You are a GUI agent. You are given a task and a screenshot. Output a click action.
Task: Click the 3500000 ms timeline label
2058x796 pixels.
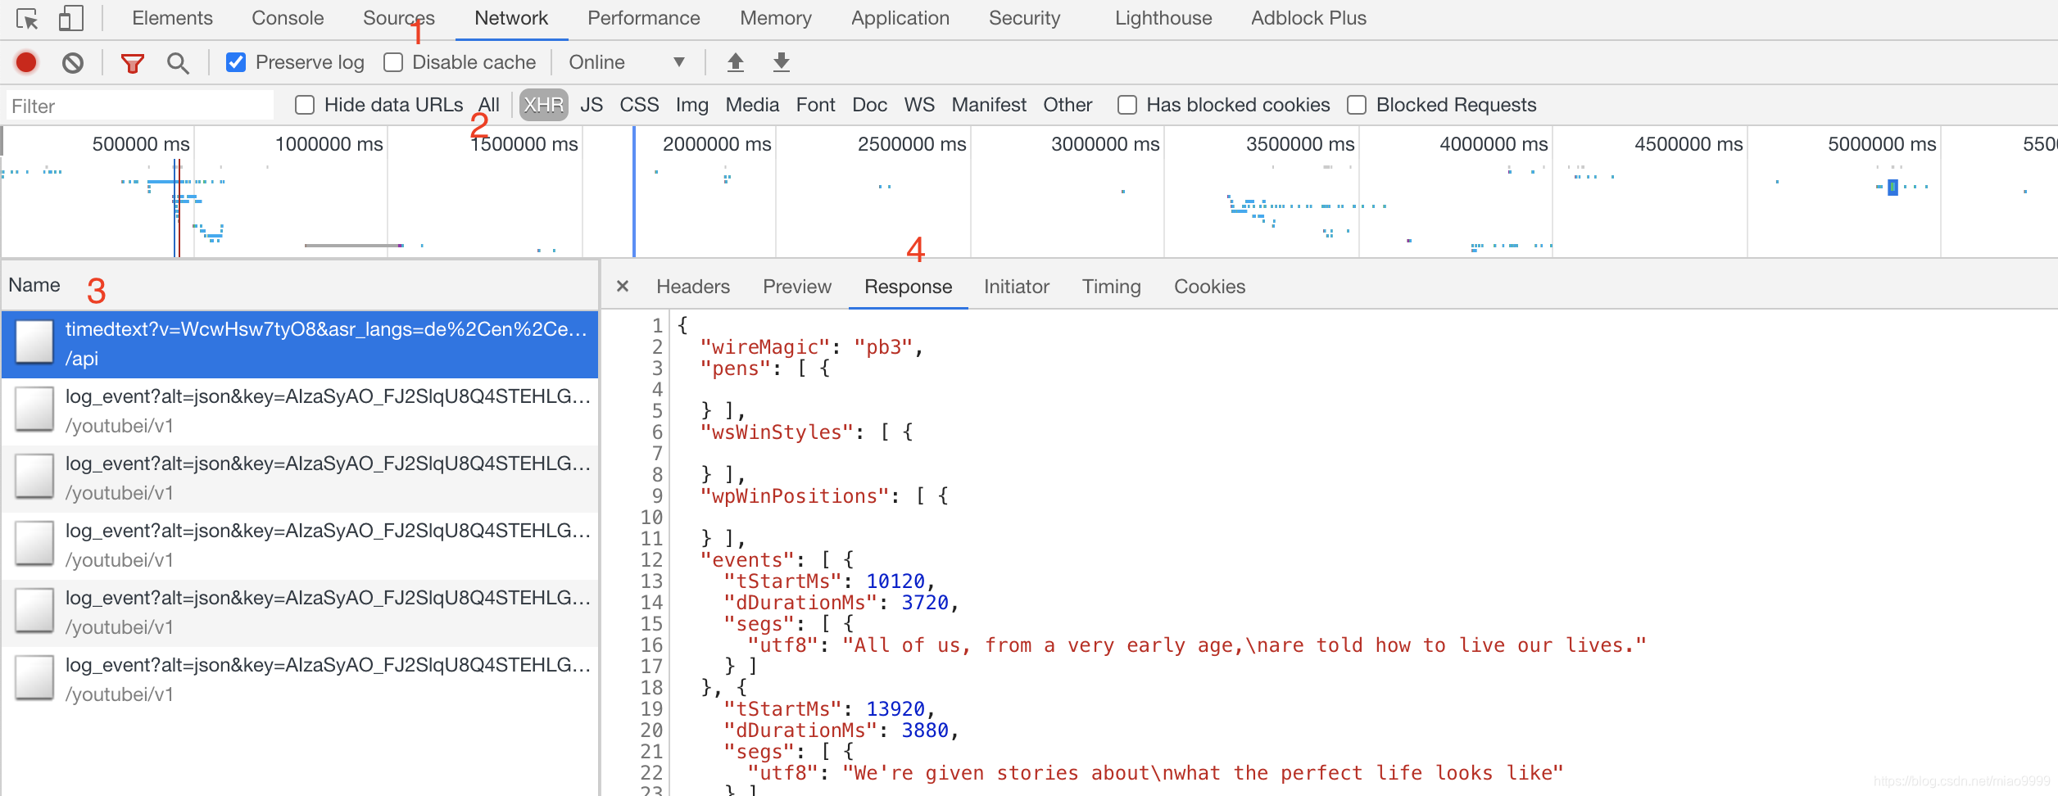point(1300,144)
